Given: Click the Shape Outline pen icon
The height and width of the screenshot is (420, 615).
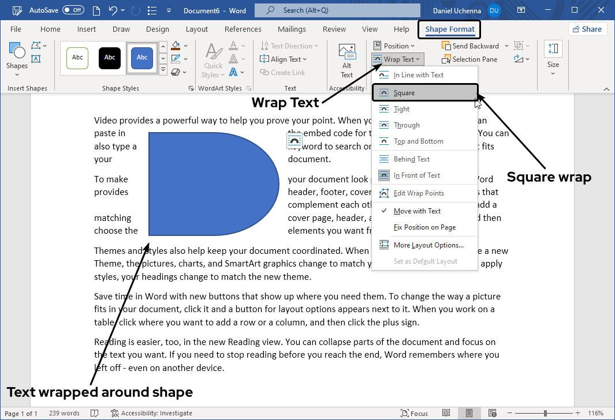Looking at the screenshot, I should coord(177,58).
